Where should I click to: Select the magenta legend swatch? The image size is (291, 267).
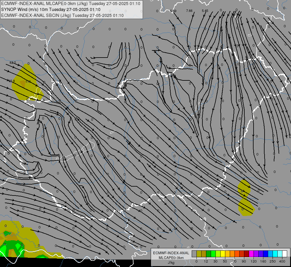click(251, 254)
